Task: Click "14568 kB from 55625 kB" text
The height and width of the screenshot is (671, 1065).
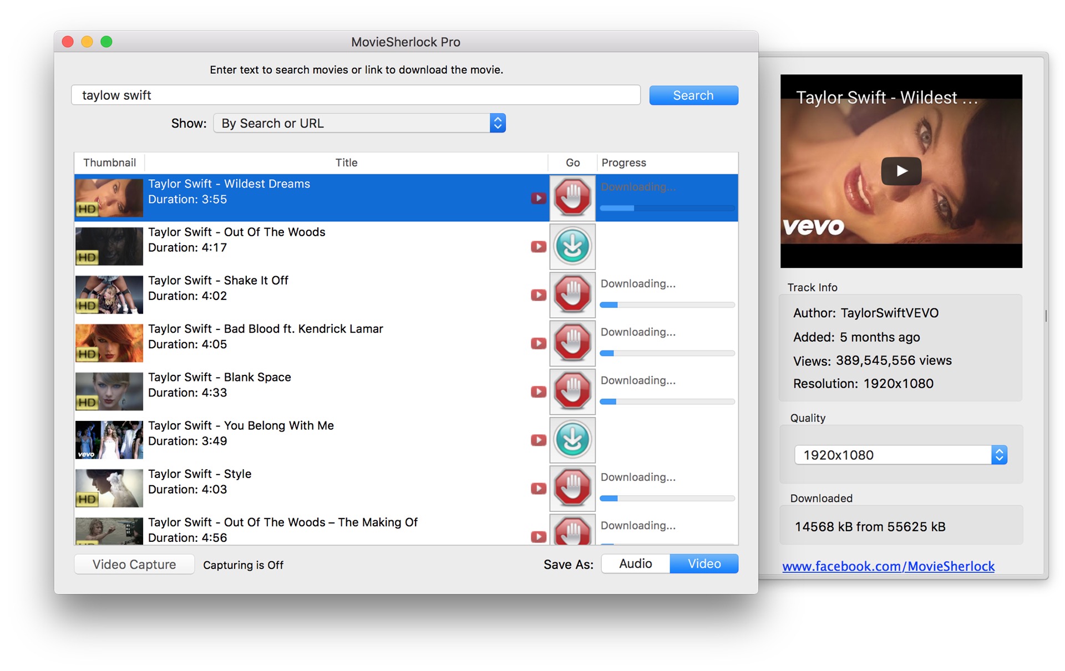Action: [x=870, y=526]
